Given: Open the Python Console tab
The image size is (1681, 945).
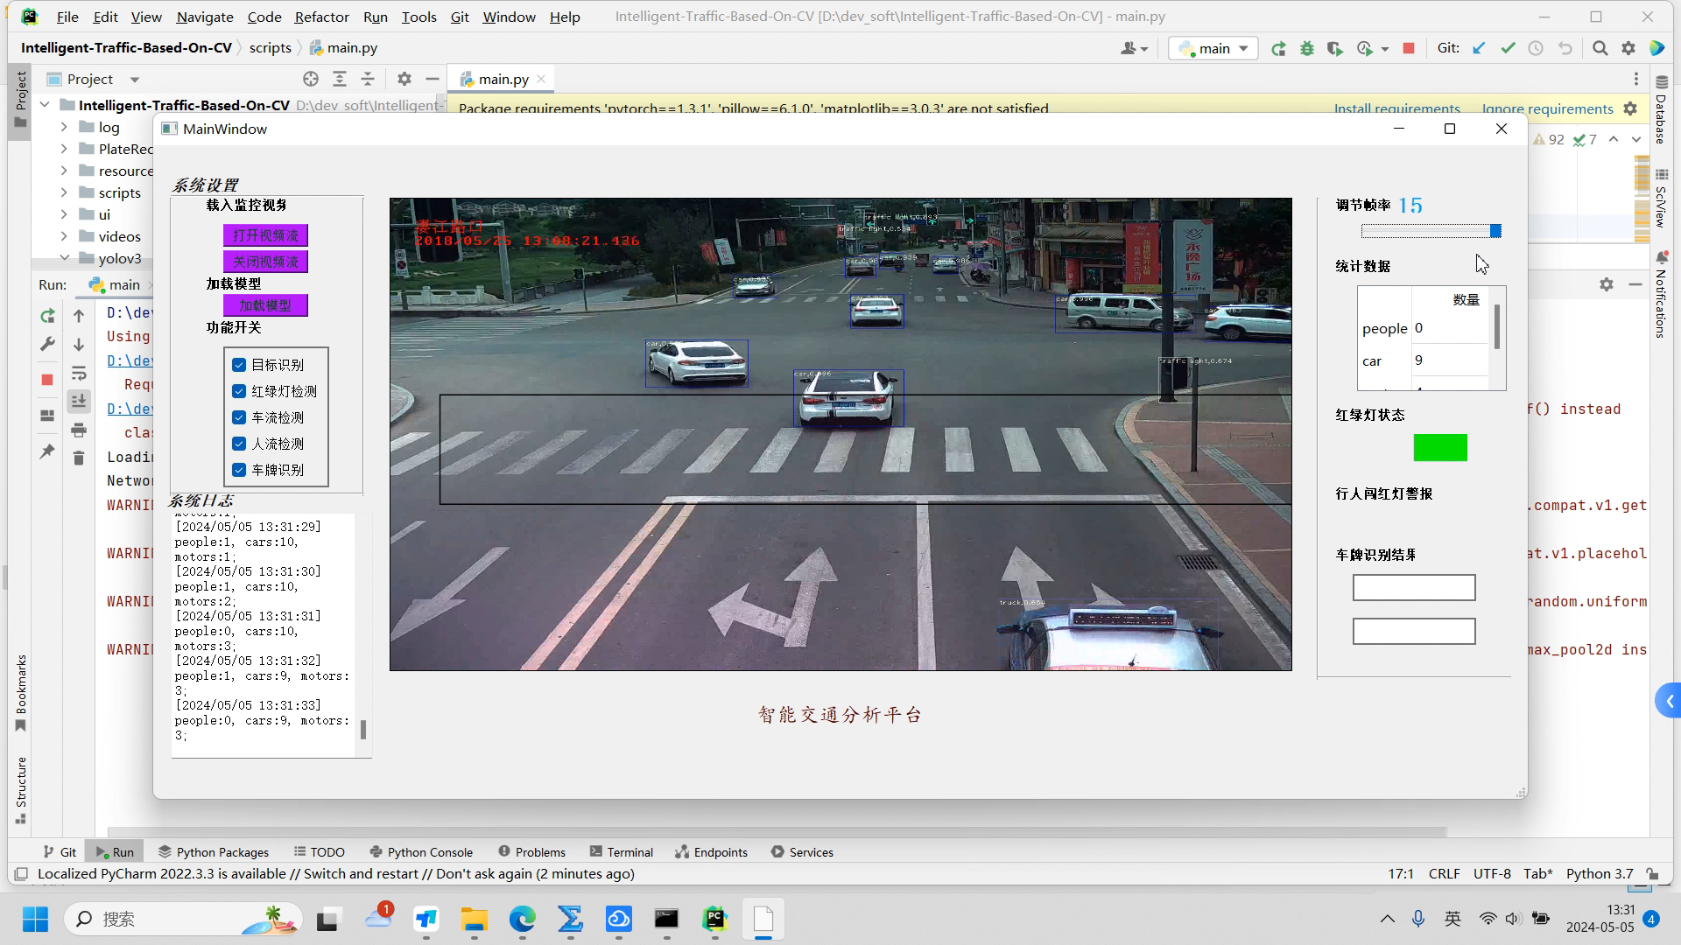Looking at the screenshot, I should [421, 852].
